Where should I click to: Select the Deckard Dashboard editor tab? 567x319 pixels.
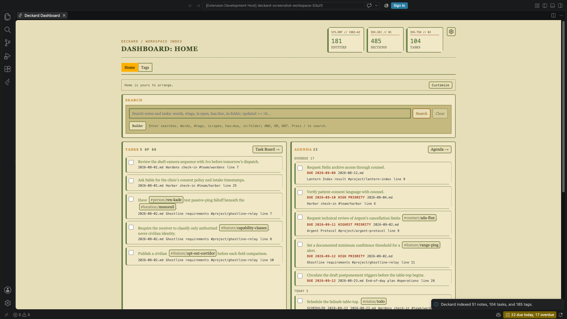42,15
